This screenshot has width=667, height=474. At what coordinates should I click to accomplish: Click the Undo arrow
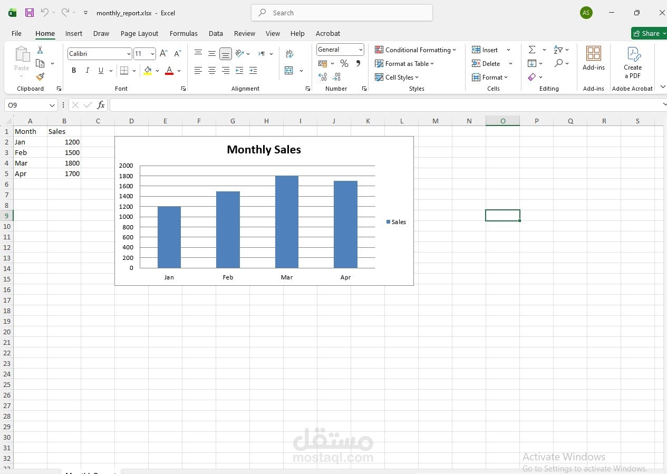[45, 13]
